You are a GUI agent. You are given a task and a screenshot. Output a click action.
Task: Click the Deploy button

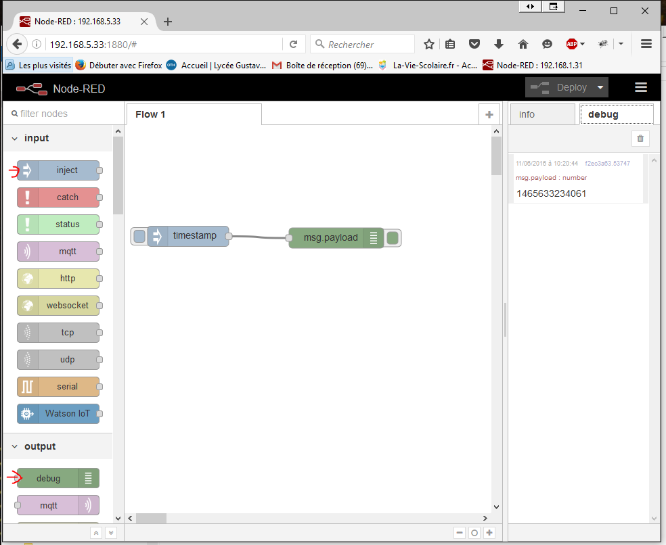tap(559, 87)
